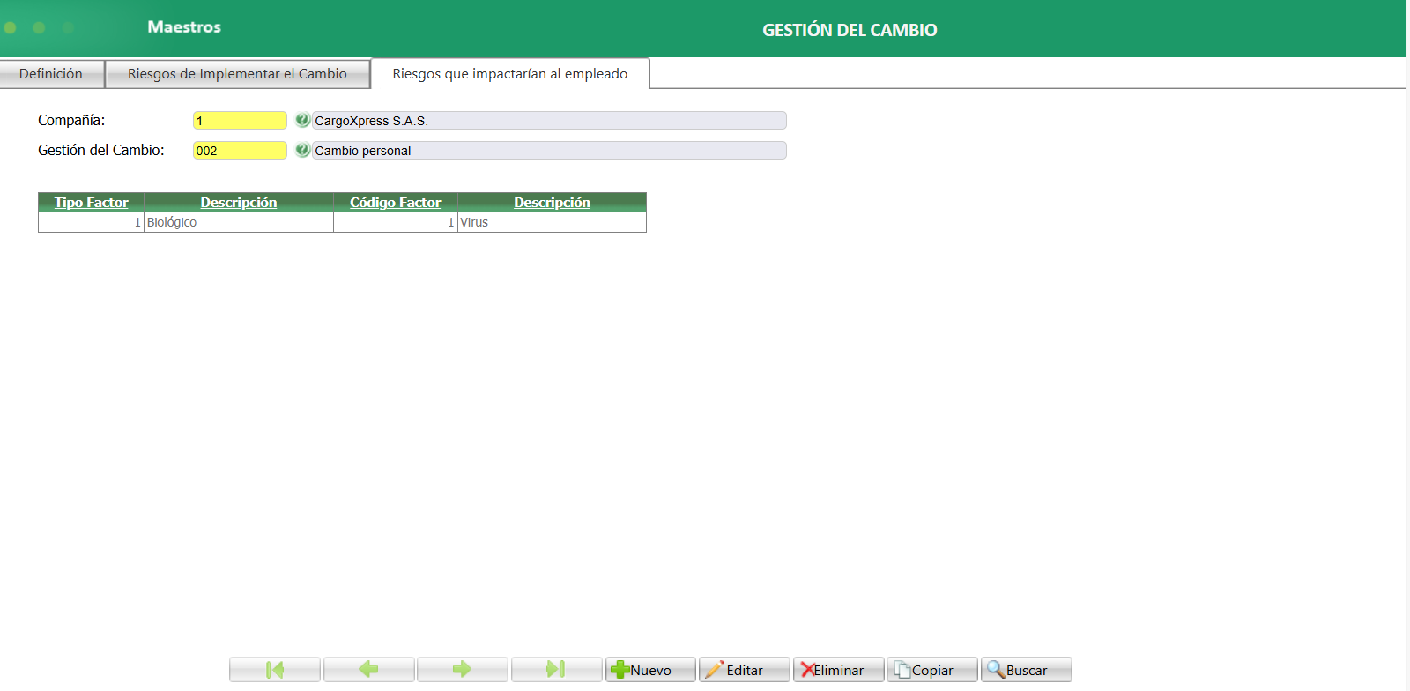Viewport: 1410px width, 691px height.
Task: Go to the previous record arrow
Action: (x=369, y=670)
